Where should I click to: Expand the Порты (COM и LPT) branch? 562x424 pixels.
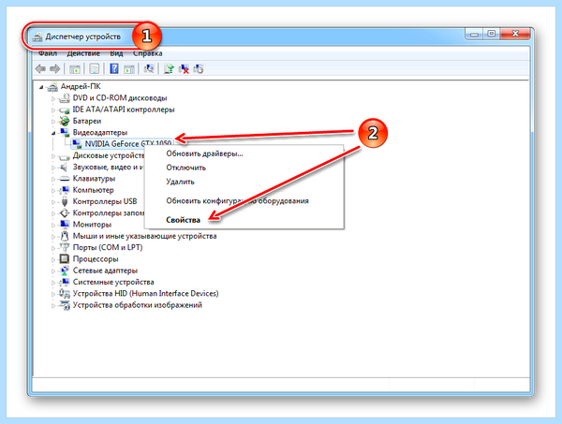(x=53, y=247)
